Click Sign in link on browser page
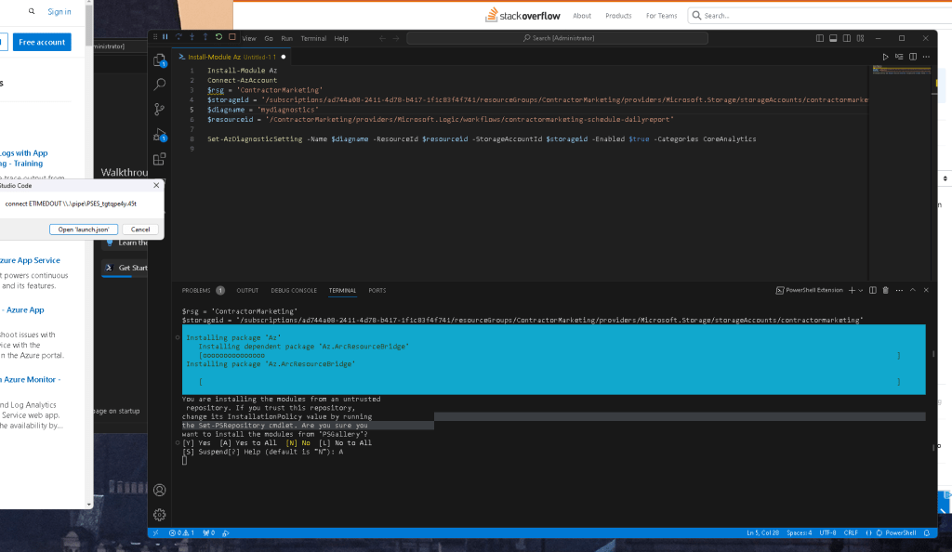This screenshot has width=952, height=552. pos(59,11)
